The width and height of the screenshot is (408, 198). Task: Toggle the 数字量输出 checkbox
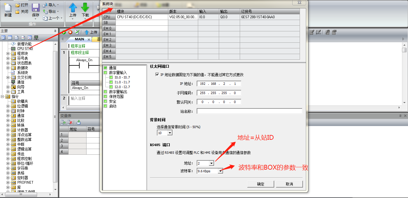coord(105,92)
